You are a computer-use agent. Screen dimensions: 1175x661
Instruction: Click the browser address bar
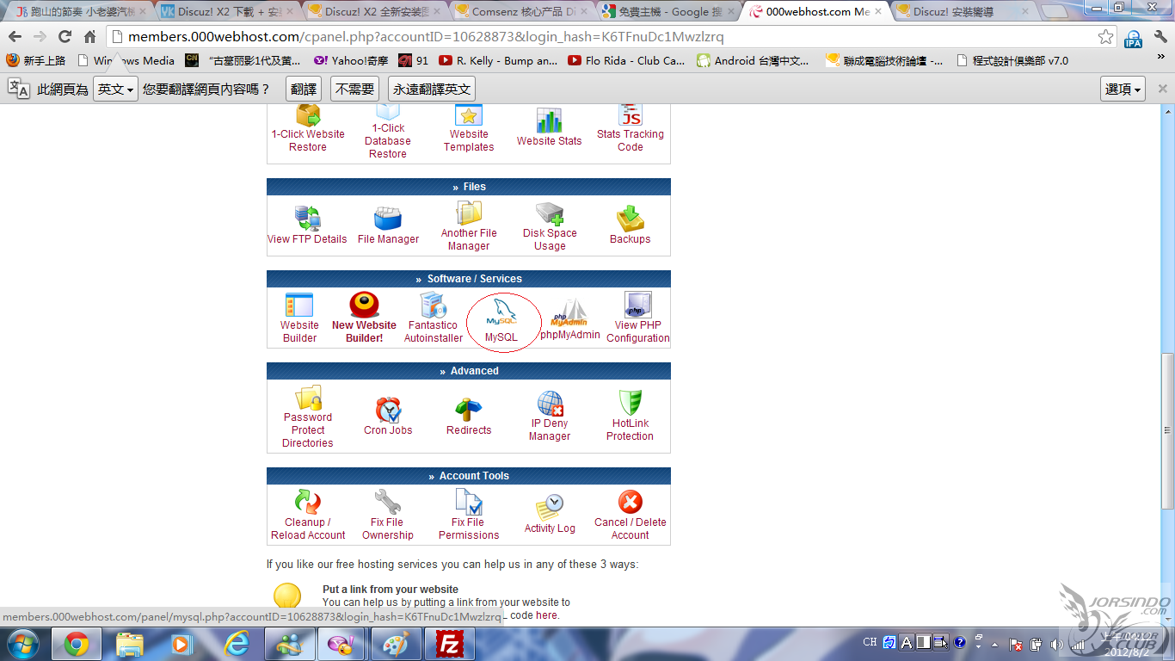[602, 37]
